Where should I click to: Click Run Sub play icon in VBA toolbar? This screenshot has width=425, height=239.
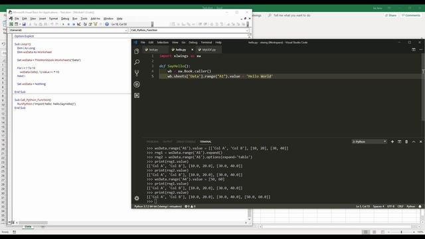click(63, 25)
